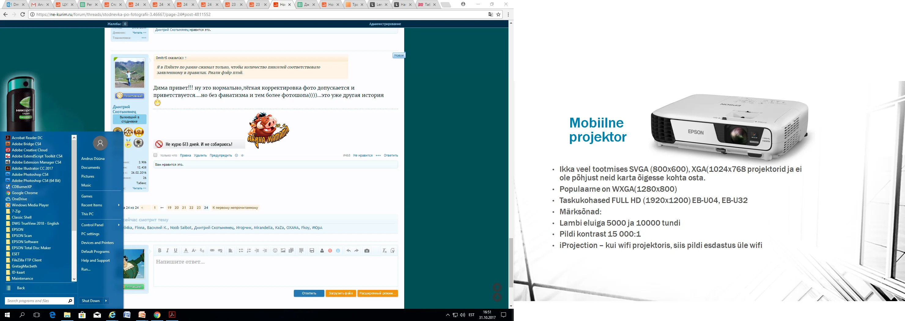Open text color picker in editor
The width and height of the screenshot is (905, 321).
coord(186,250)
